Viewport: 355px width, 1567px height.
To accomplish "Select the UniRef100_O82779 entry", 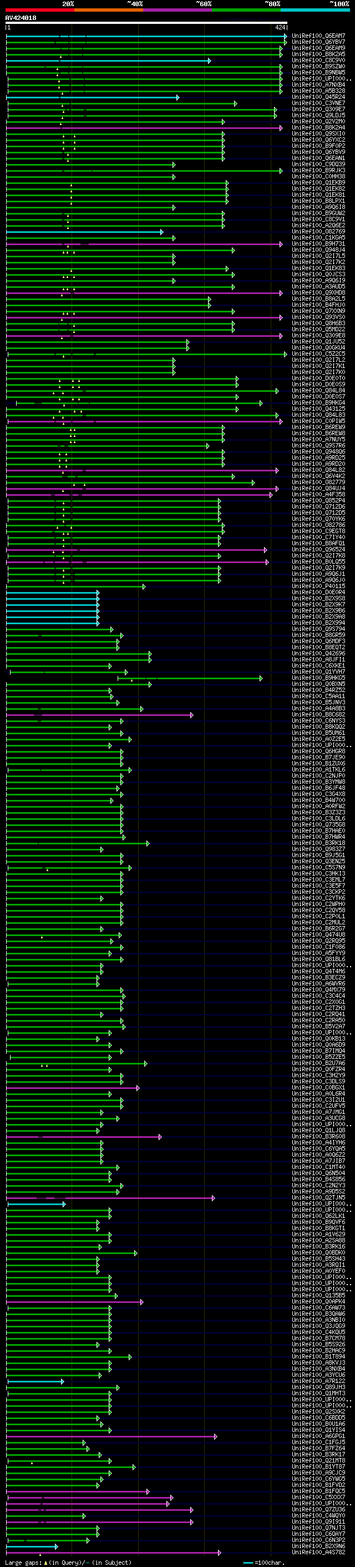I will pos(318,482).
